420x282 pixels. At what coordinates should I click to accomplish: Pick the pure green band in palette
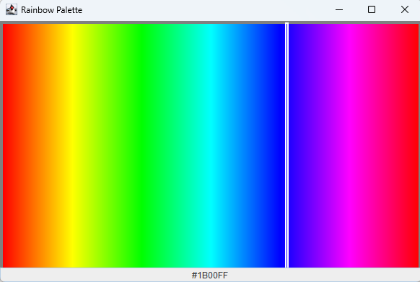point(141,145)
